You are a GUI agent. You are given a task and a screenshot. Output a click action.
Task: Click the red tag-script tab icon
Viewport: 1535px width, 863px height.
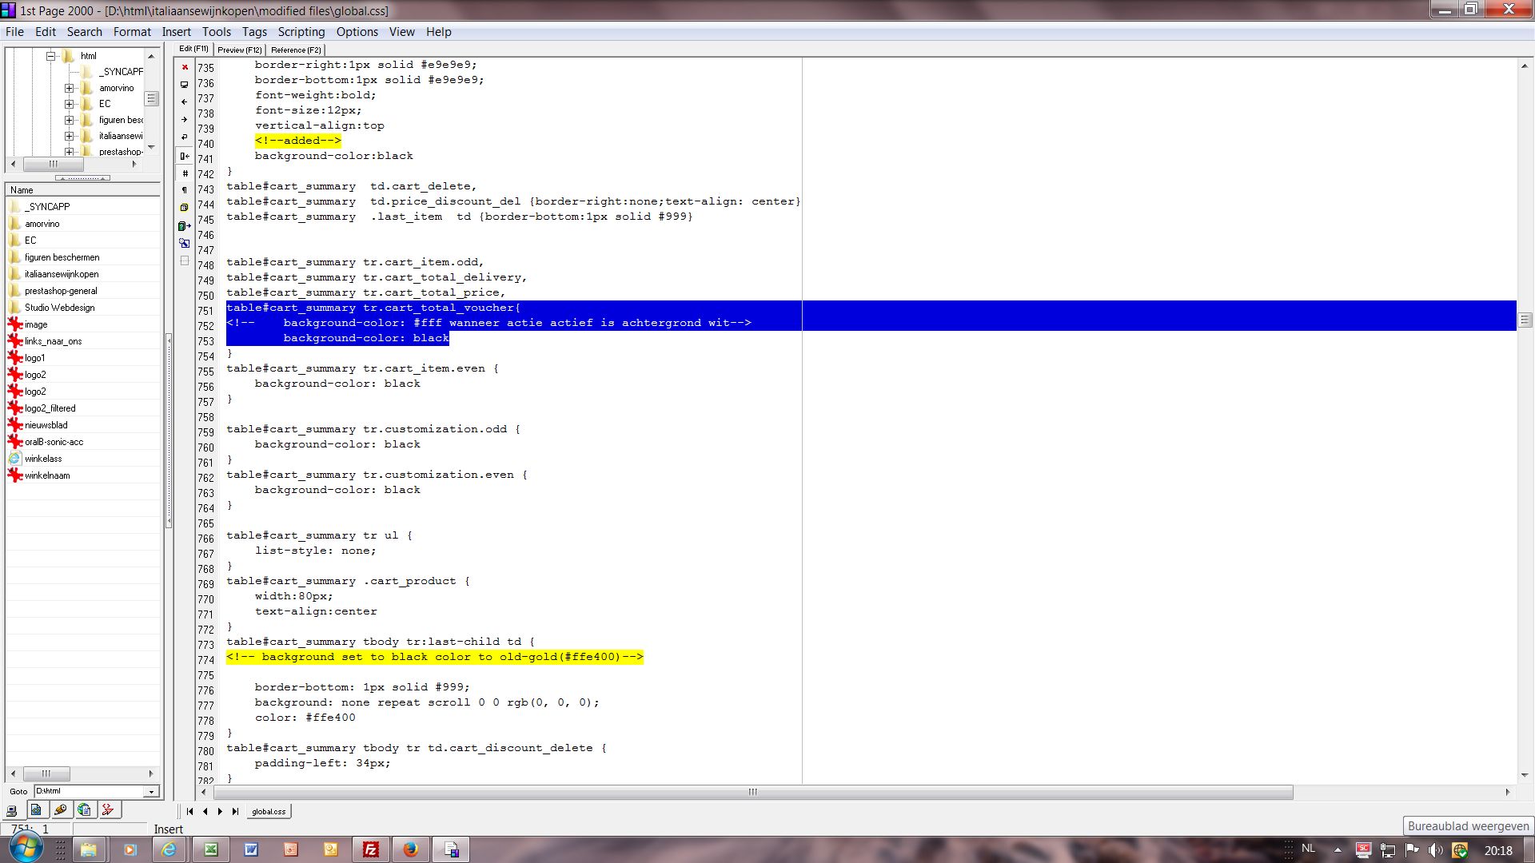tap(108, 810)
